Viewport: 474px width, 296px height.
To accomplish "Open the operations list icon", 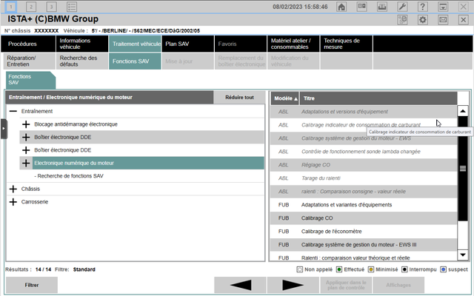I will [72, 7].
